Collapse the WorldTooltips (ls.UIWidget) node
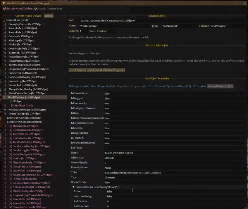Screen dimensions: 248x209 [4, 97]
